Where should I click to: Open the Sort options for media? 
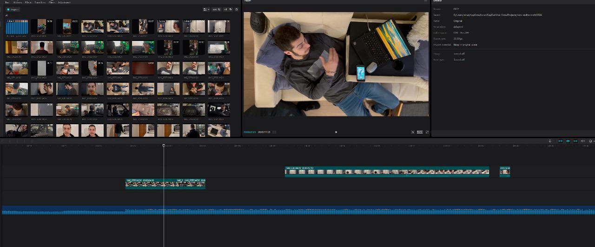[217, 9]
